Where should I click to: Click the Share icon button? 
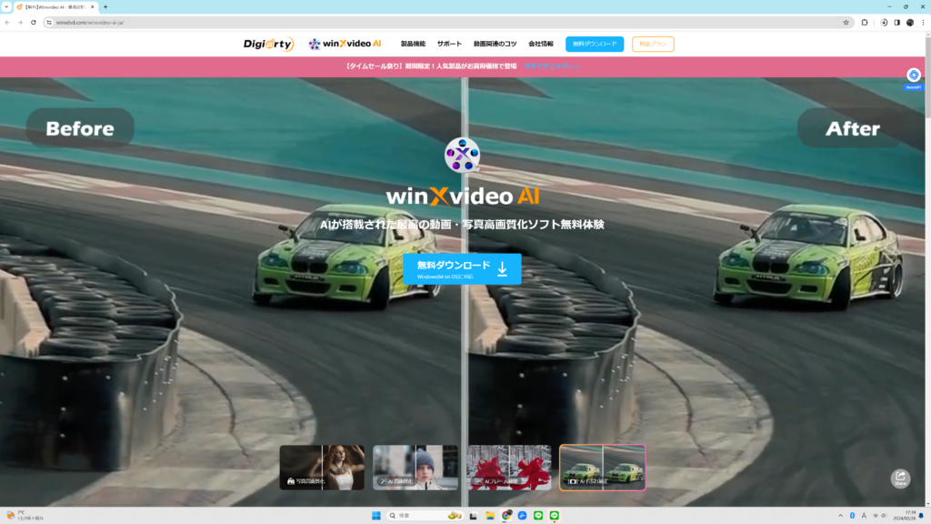pyautogui.click(x=900, y=479)
